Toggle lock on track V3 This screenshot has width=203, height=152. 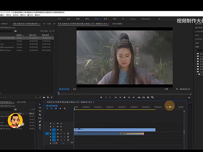click(x=50, y=124)
